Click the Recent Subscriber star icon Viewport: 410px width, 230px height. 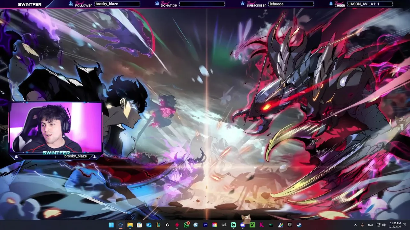[242, 4]
